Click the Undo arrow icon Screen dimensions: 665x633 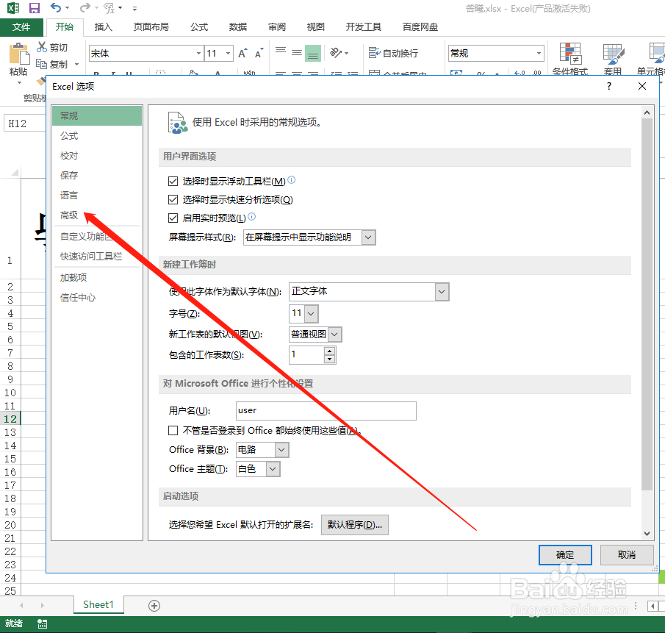[56, 7]
